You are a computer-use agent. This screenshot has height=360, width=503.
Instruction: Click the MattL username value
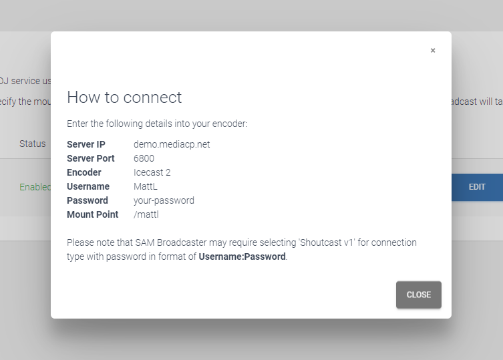(x=146, y=186)
